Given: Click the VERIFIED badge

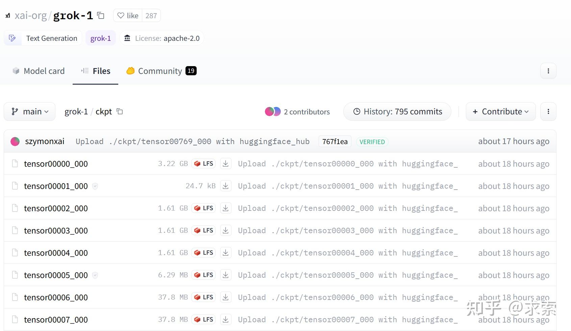Looking at the screenshot, I should [x=372, y=142].
